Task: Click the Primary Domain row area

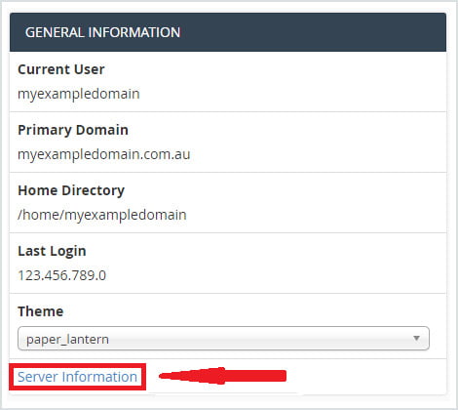Action: pyautogui.click(x=228, y=143)
